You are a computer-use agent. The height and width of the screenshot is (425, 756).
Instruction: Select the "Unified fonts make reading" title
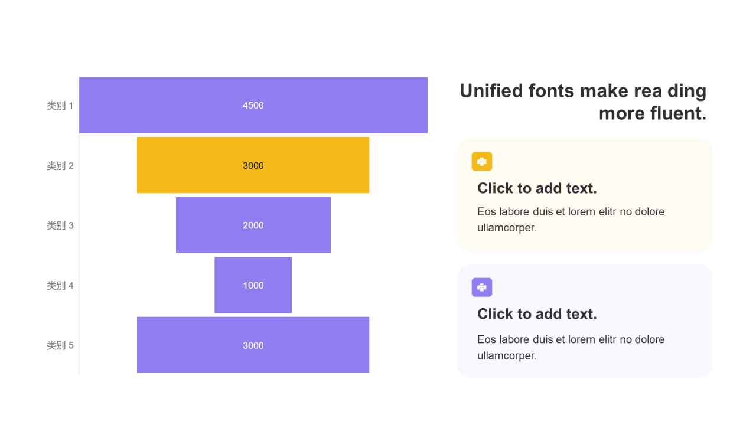[x=583, y=102]
